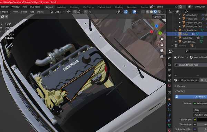The image size is (207, 132).
Task: Switch to the Modeling workspace tab
Action: pos(61,7)
